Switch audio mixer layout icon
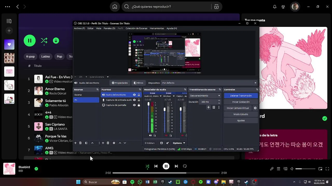The width and height of the screenshot is (332, 186). 161,143
